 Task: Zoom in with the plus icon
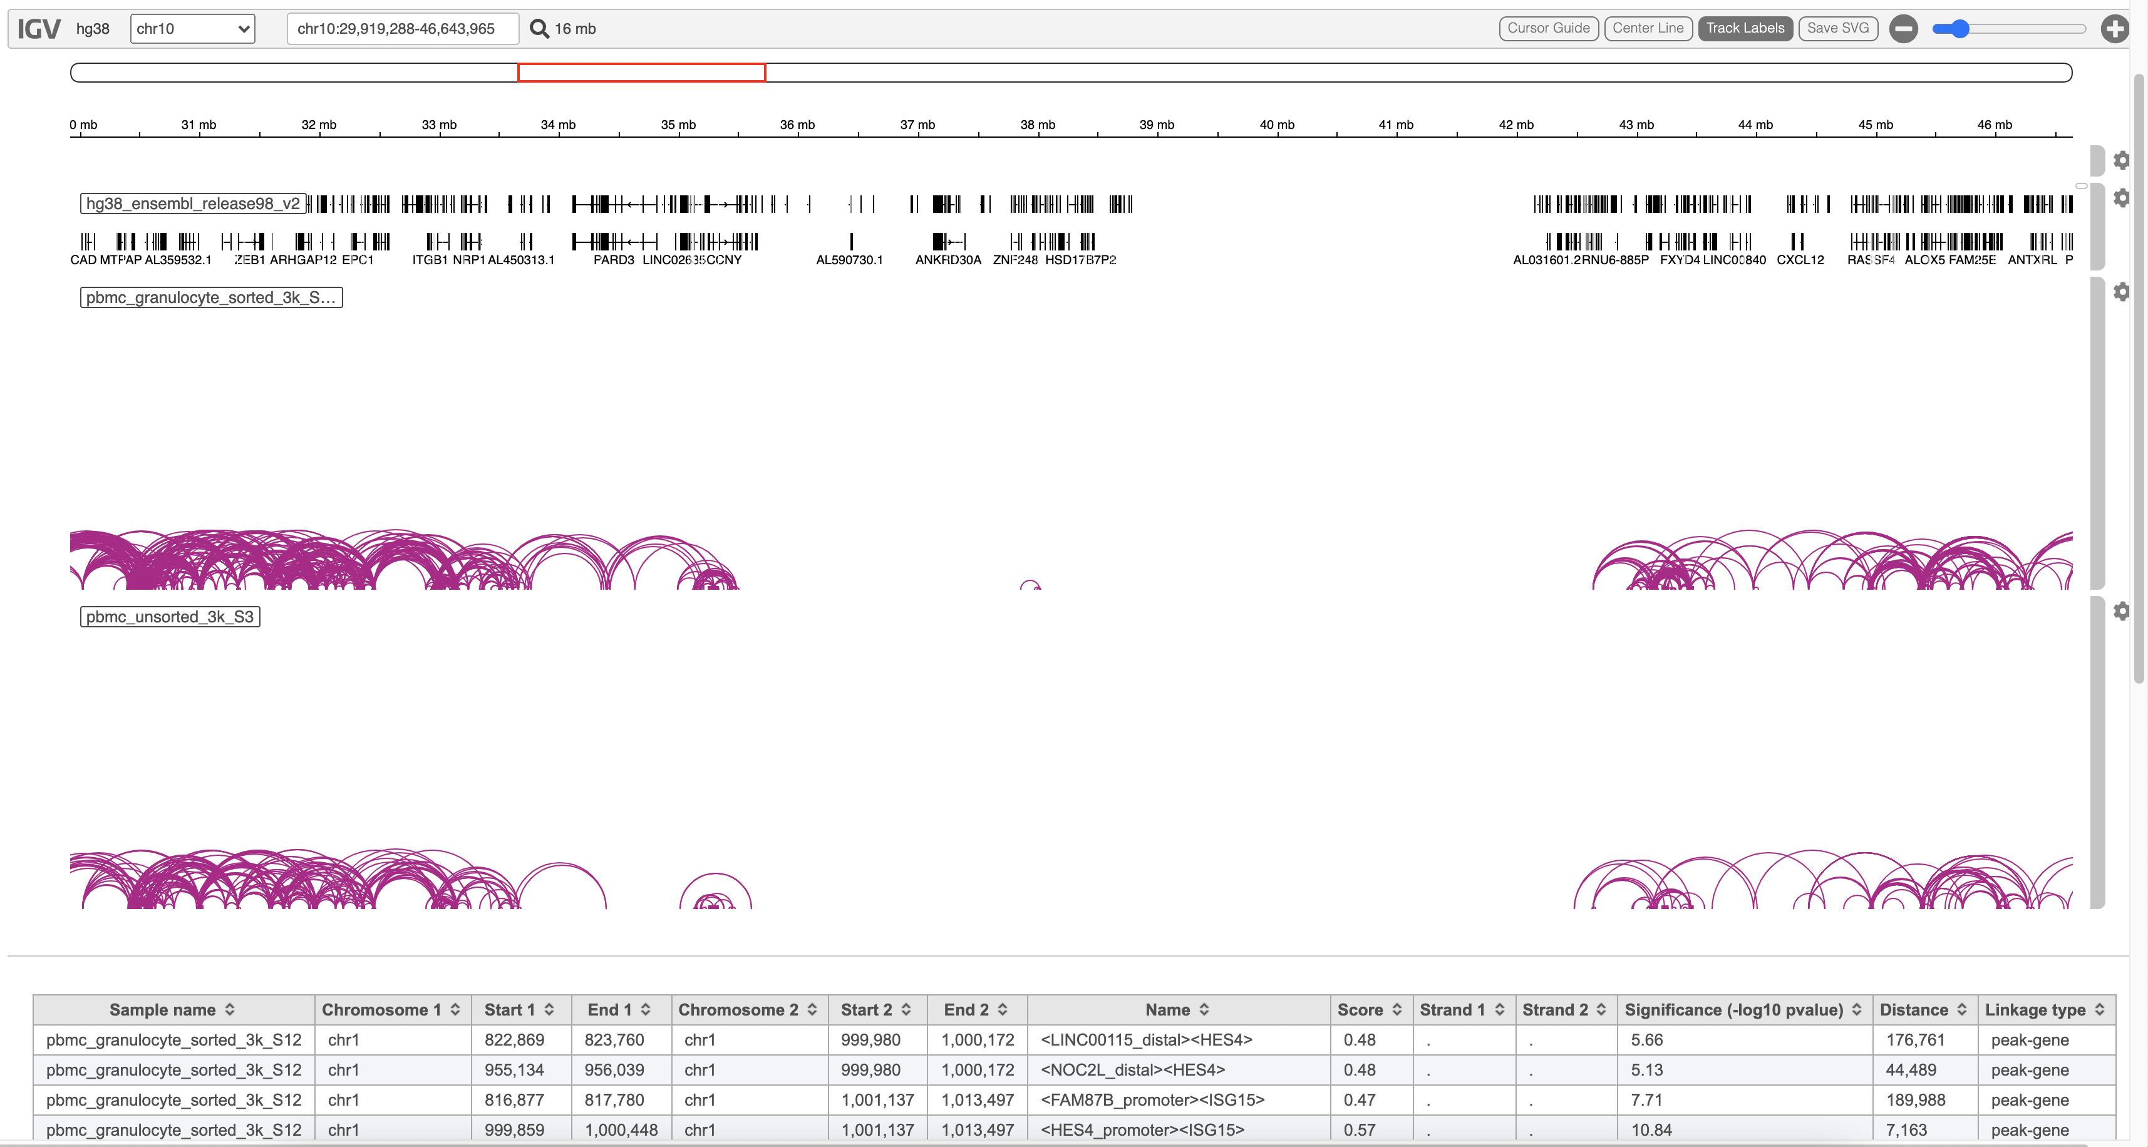(x=2114, y=29)
